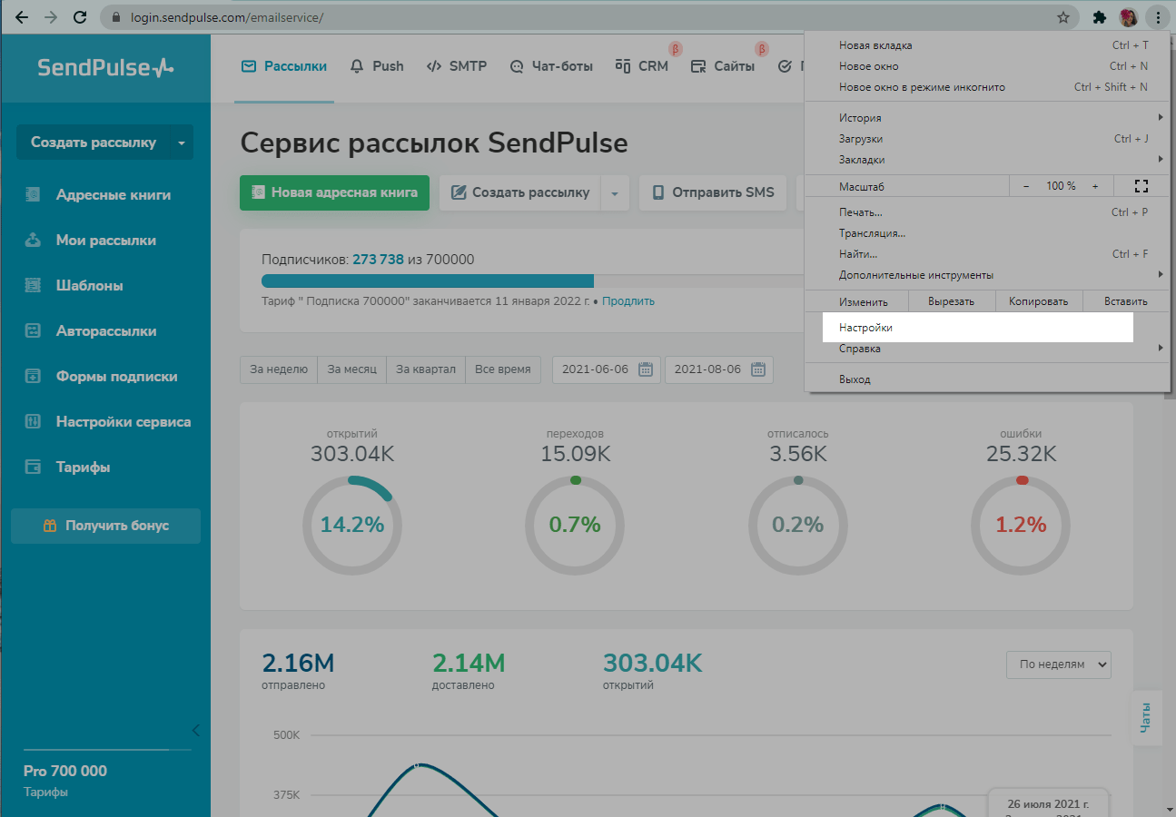This screenshot has width=1176, height=817.
Task: Click the Копировать button in menu
Action: (x=1038, y=301)
